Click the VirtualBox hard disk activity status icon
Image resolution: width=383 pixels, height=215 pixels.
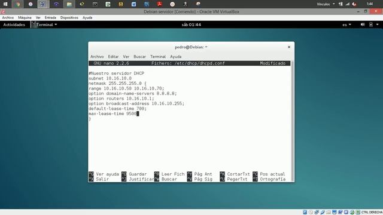tap(305, 212)
